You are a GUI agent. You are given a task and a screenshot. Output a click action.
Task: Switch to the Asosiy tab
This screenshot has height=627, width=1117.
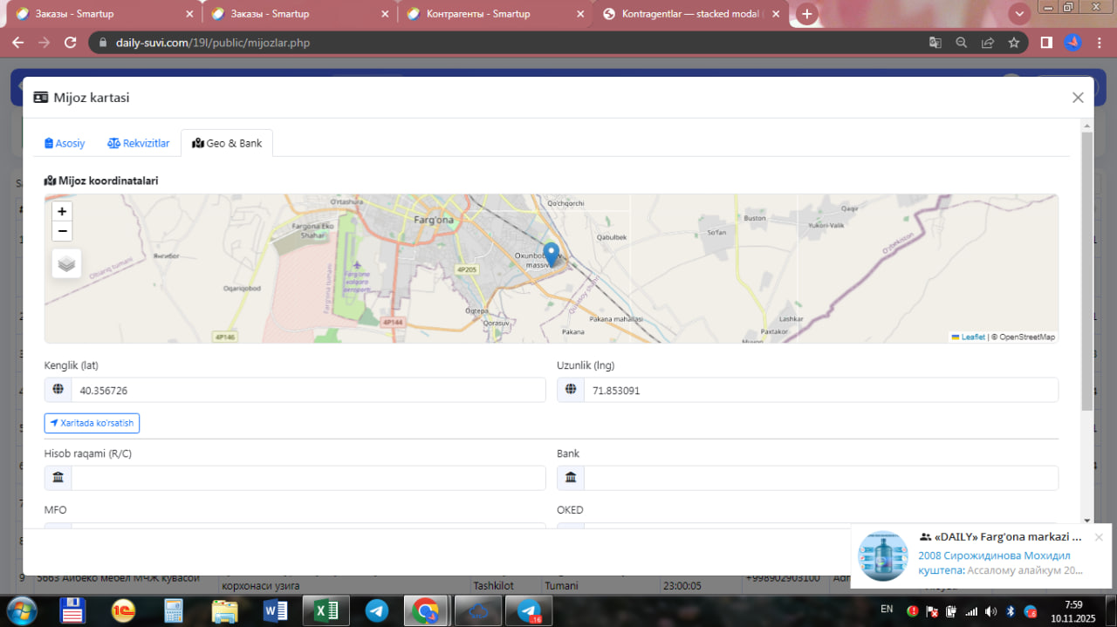(65, 143)
